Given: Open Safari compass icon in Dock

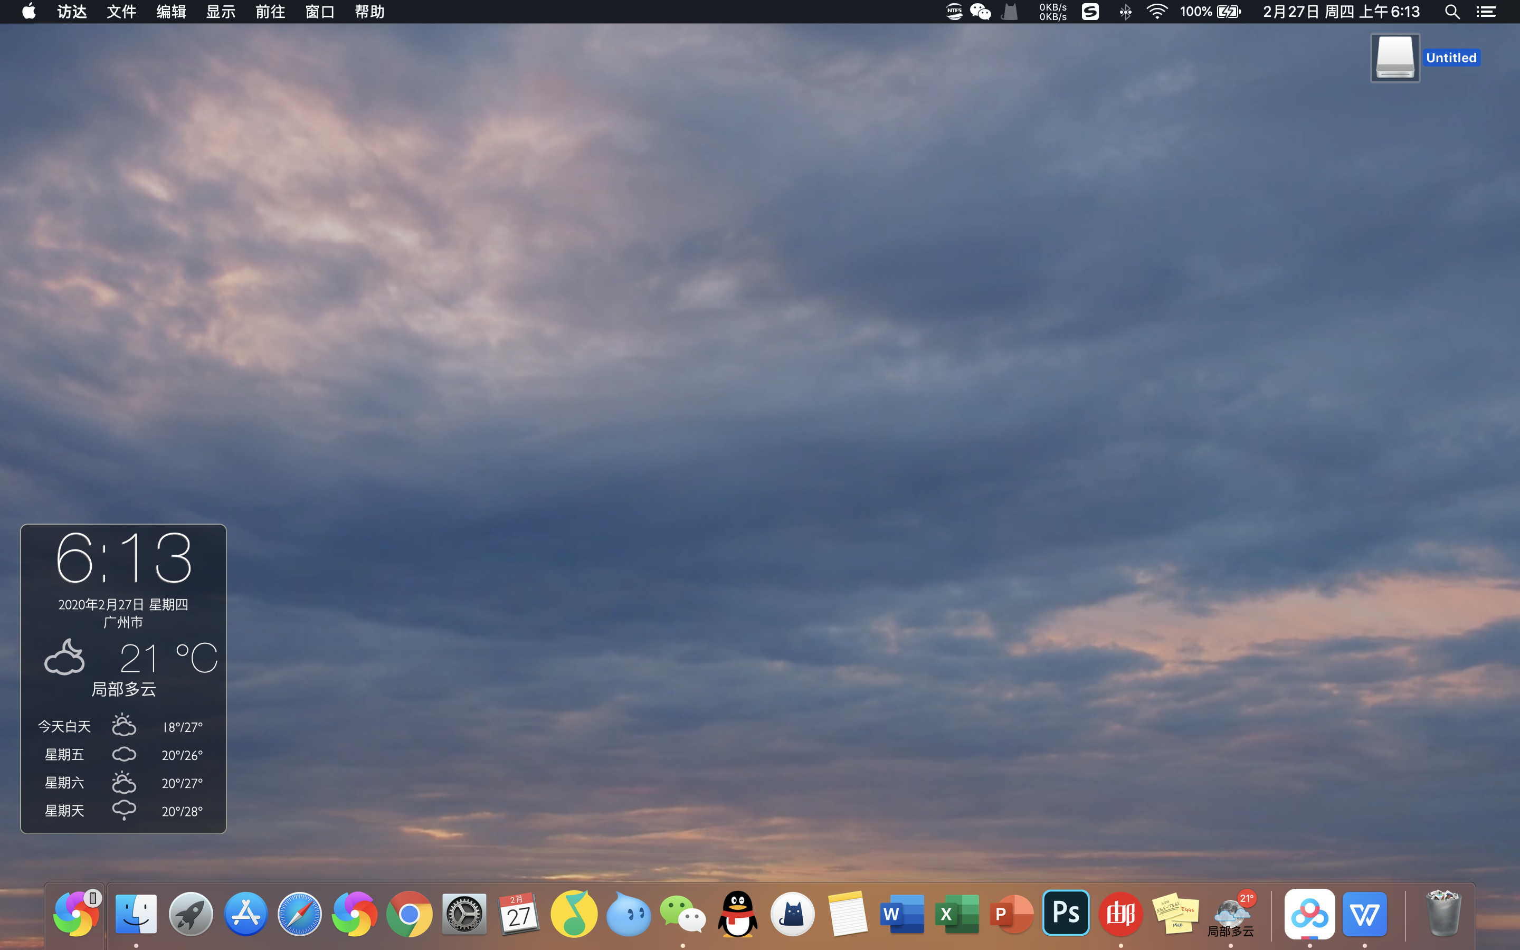Looking at the screenshot, I should 300,914.
